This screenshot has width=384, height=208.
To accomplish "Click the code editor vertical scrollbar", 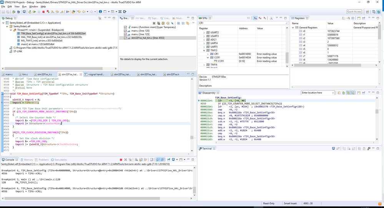I will [x=192, y=137].
